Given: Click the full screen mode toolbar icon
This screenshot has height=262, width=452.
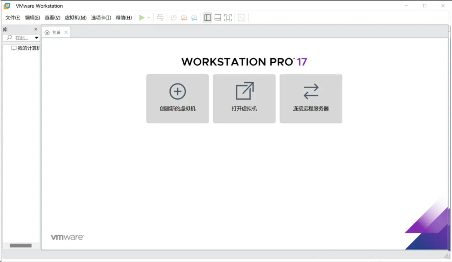Looking at the screenshot, I should point(228,17).
